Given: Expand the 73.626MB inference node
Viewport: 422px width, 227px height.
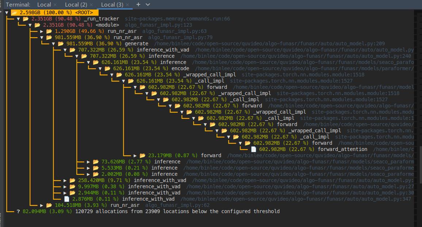Looking at the screenshot, I should [x=88, y=162].
